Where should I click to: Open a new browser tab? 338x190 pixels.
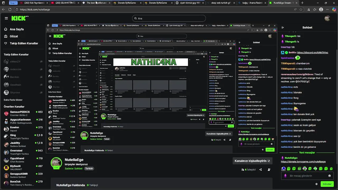click(x=302, y=3)
